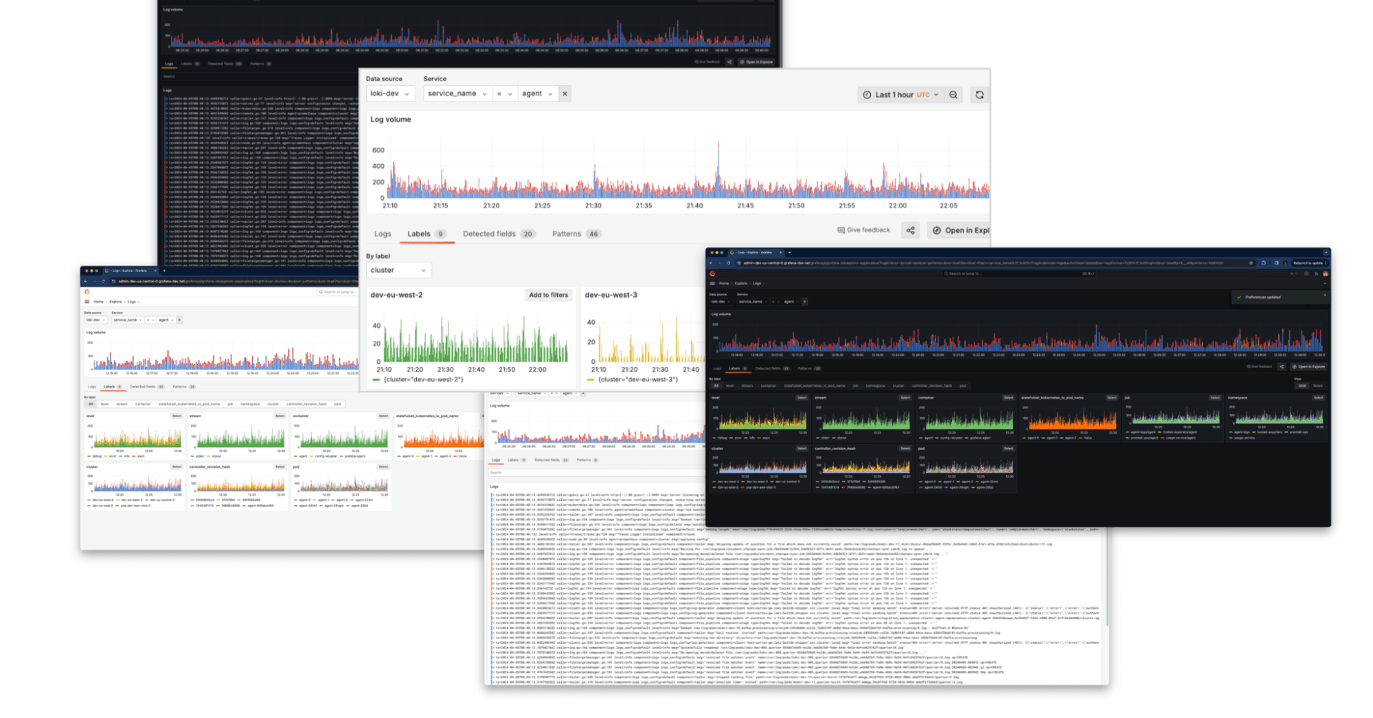Screen dimensions: 1373x718
Task: Expand the Last 1 hour UTC time dropdown
Action: pos(896,94)
